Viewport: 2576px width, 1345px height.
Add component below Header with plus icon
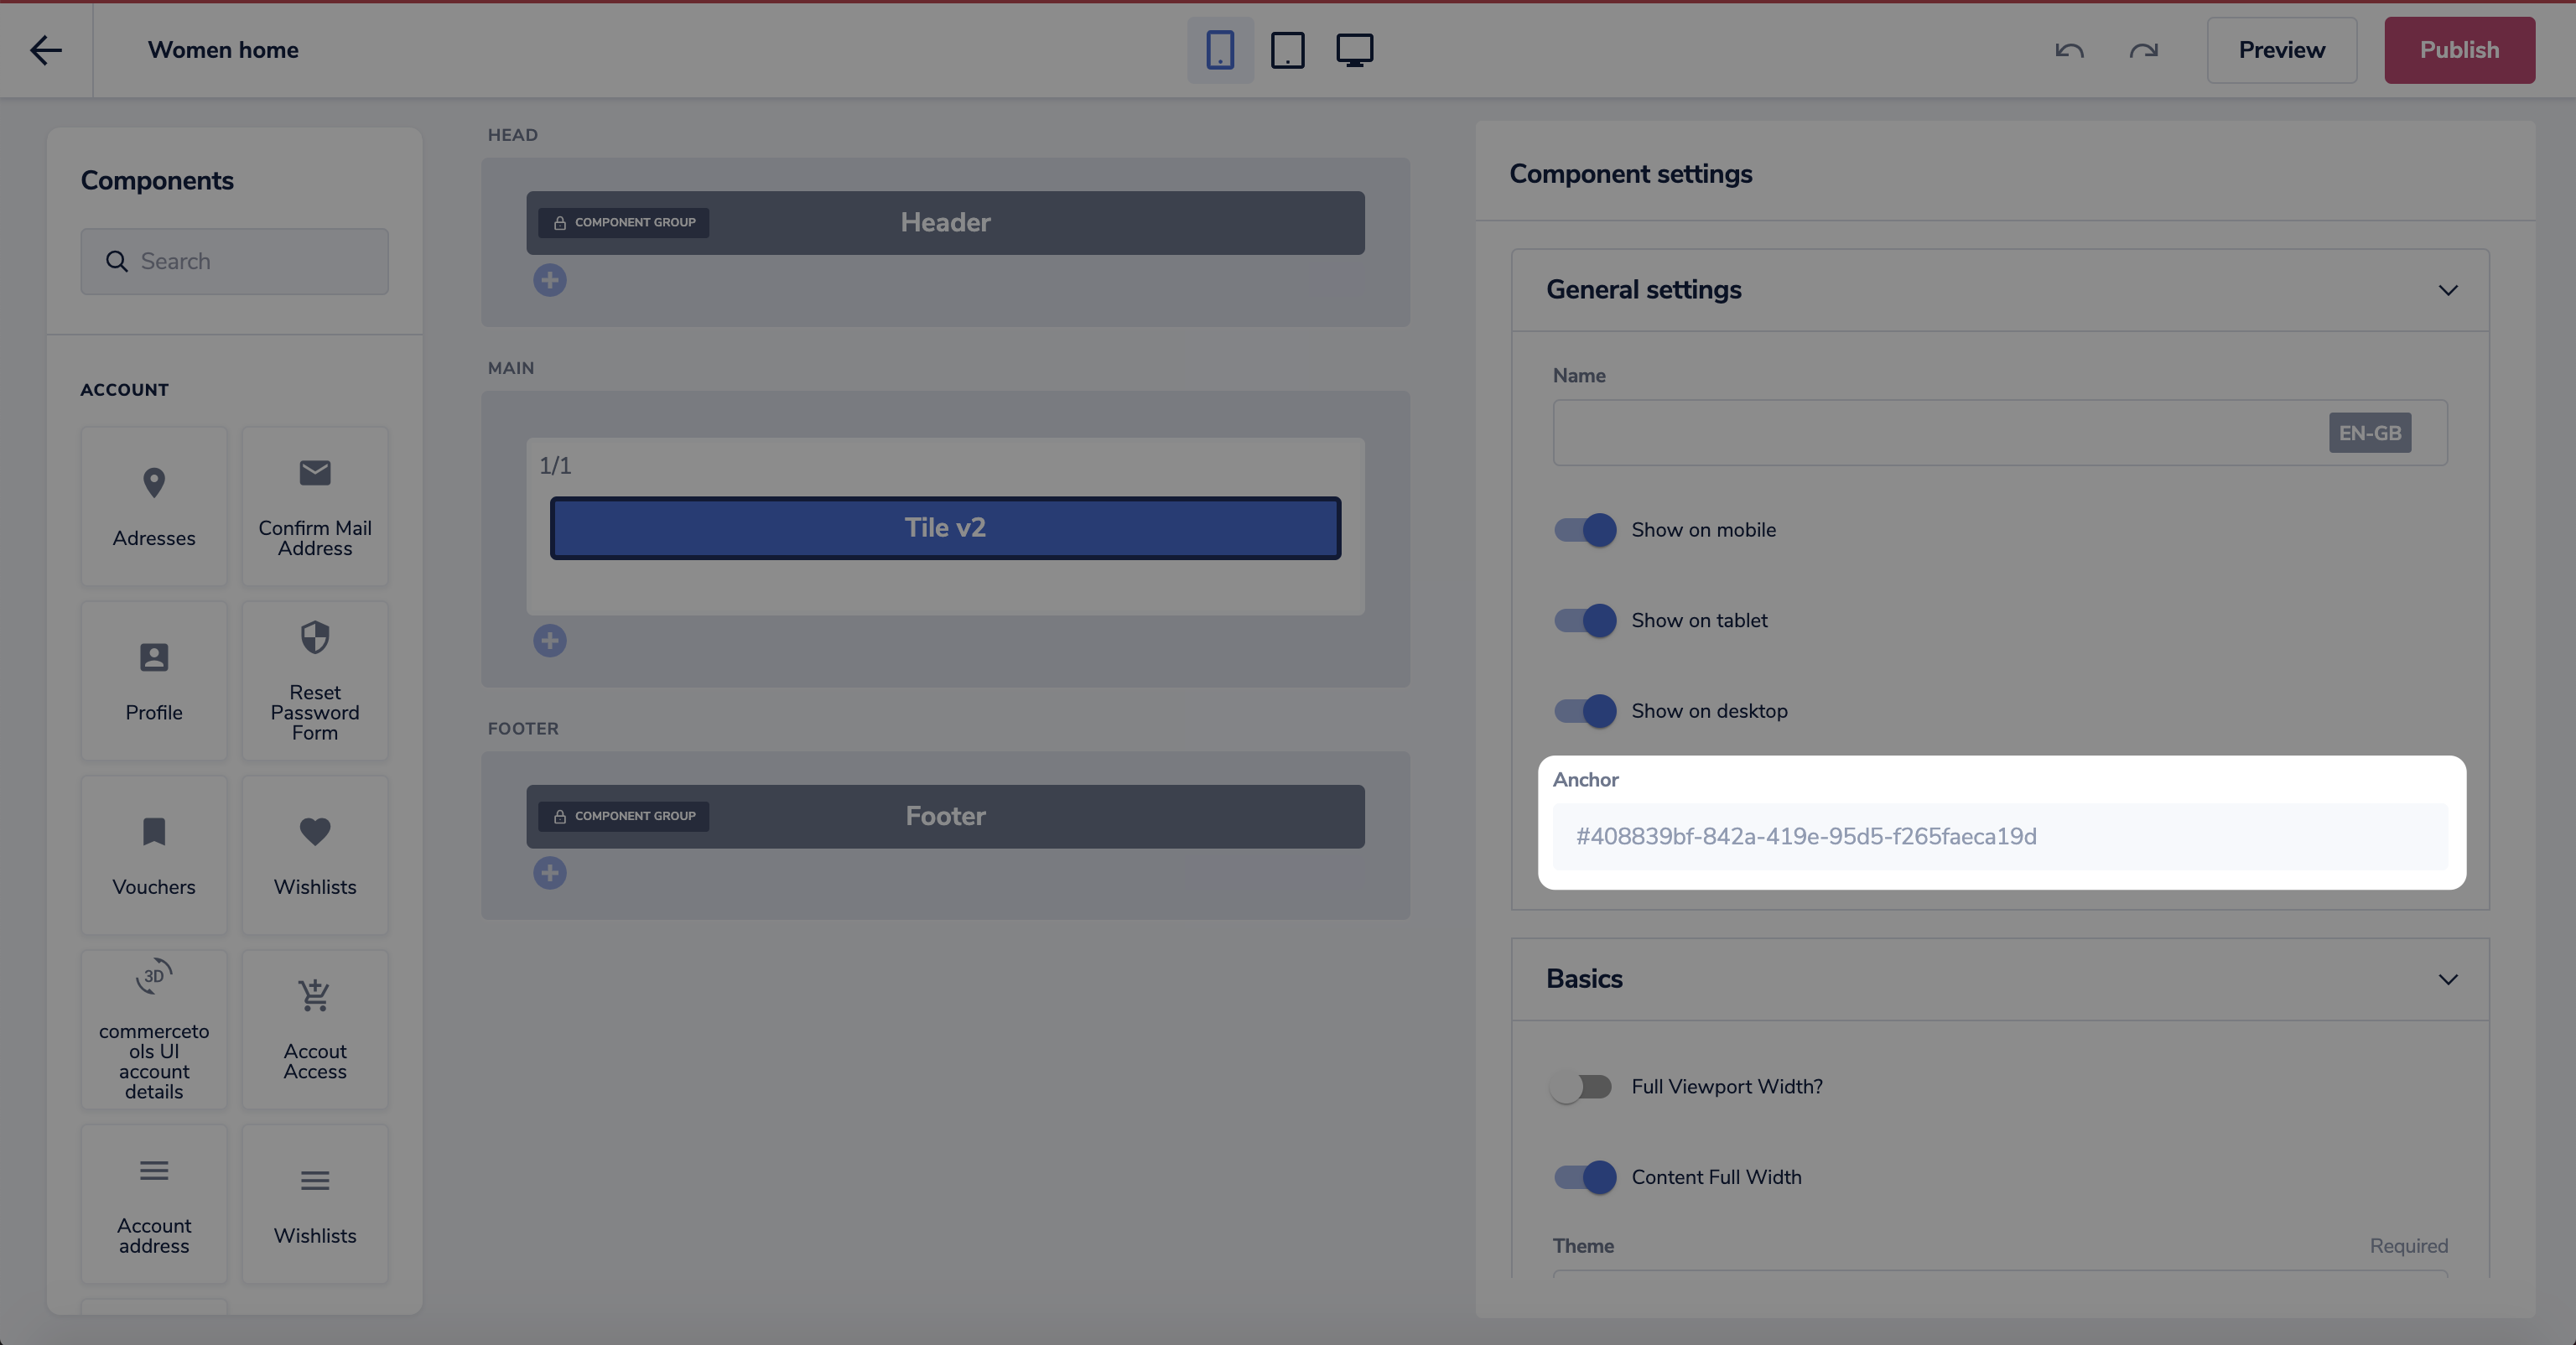pos(550,280)
